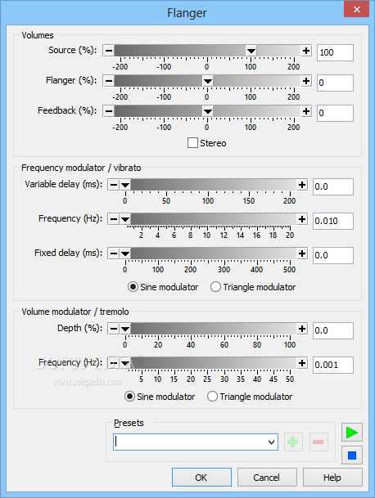375x498 pixels.
Task: Increase Source volume with plus button
Action: click(306, 51)
